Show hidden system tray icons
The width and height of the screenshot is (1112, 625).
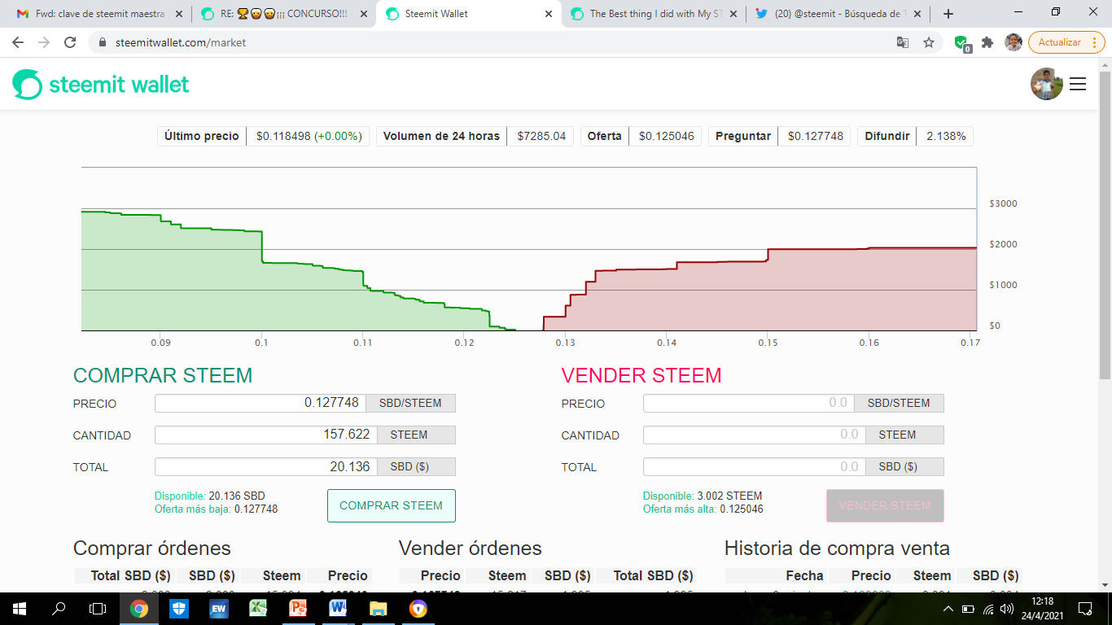click(948, 609)
